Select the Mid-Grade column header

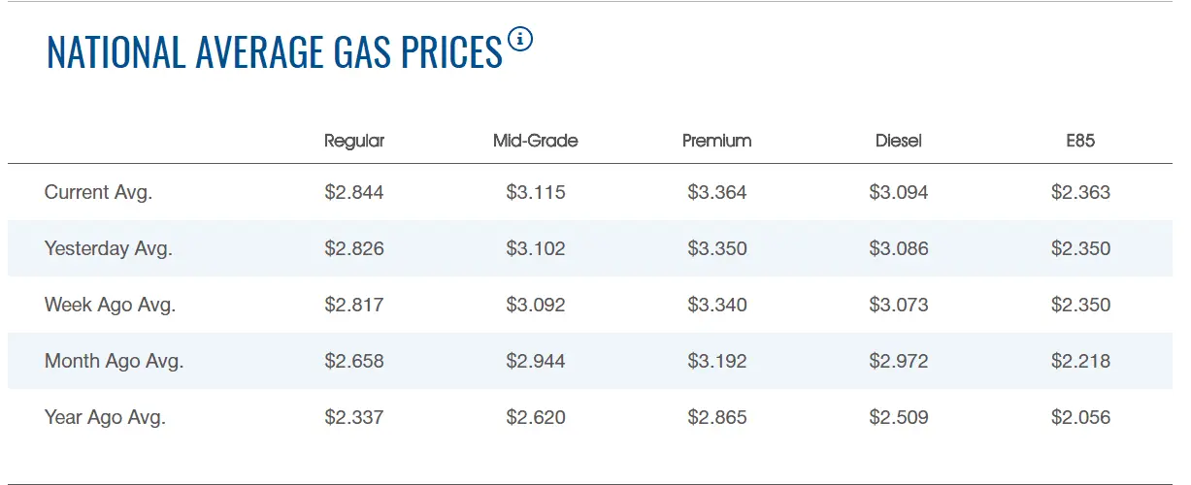pyautogui.click(x=535, y=141)
